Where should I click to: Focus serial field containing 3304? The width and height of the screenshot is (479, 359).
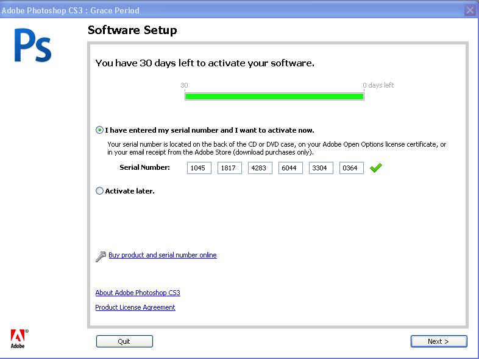coord(321,168)
